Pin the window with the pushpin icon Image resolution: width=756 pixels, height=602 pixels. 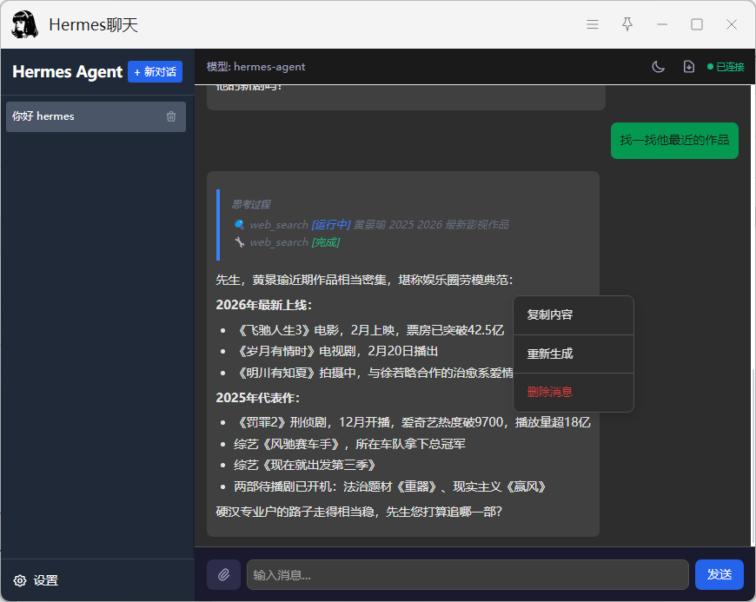click(627, 24)
